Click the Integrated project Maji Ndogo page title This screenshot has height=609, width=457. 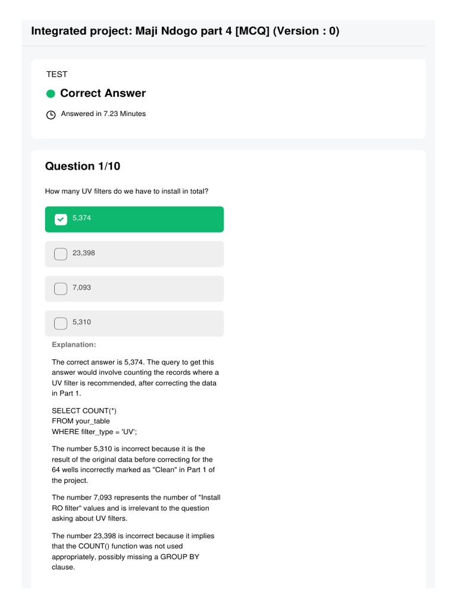[x=184, y=31]
